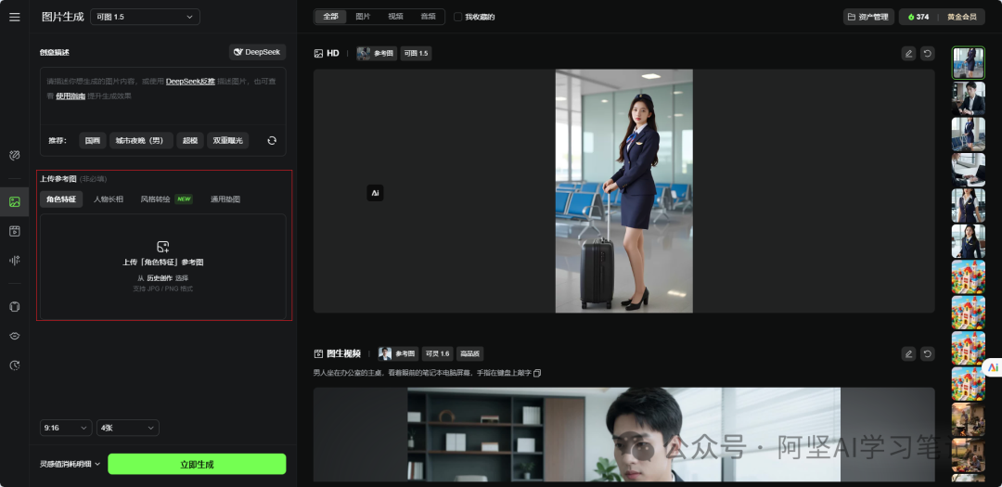Open the 4张 image count dropdown
Screen dimensions: 1002x487
pyautogui.click(x=128, y=428)
